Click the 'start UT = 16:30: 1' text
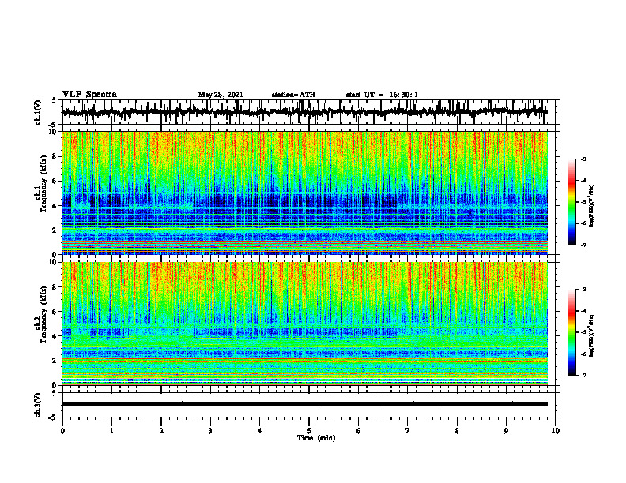 coord(382,95)
